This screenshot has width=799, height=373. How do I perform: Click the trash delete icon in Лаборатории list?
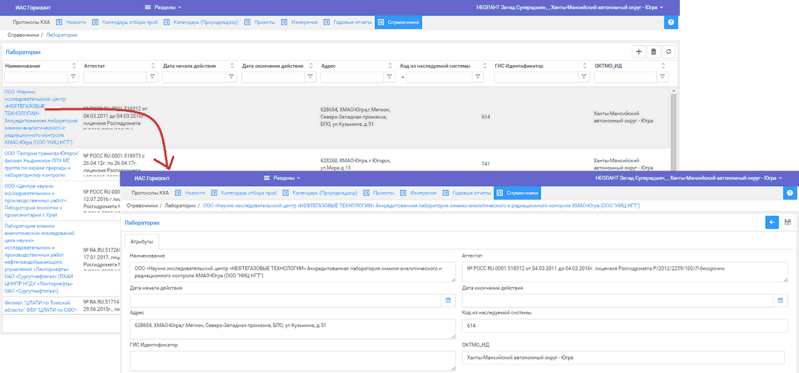pos(653,52)
